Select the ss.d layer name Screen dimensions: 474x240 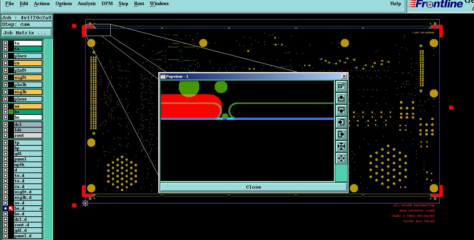(x=28, y=203)
